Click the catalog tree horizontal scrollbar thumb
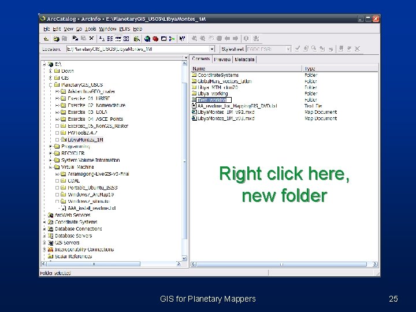Viewport: 416px width, 312px height. pos(94,264)
